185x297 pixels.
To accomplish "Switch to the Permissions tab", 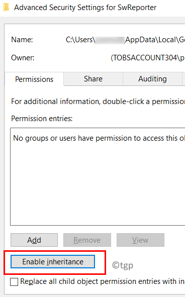I will 34,79.
